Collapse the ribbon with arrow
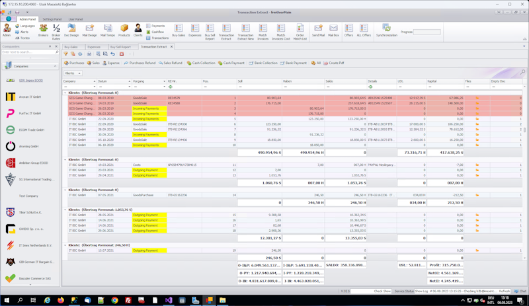 pos(524,39)
